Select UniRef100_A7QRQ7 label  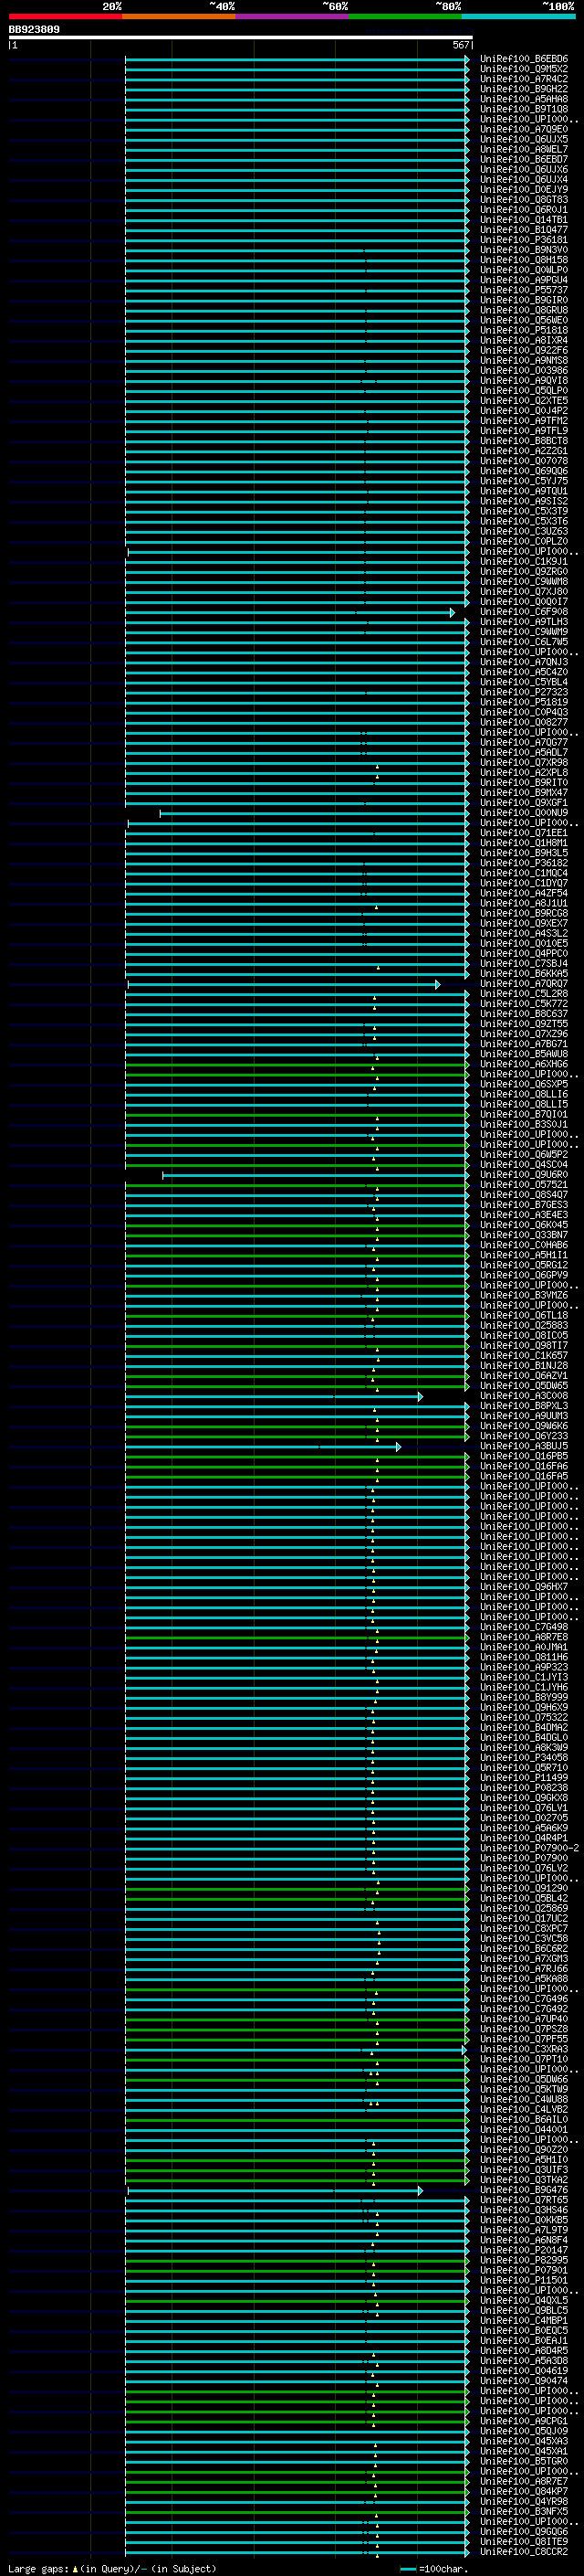click(x=524, y=984)
